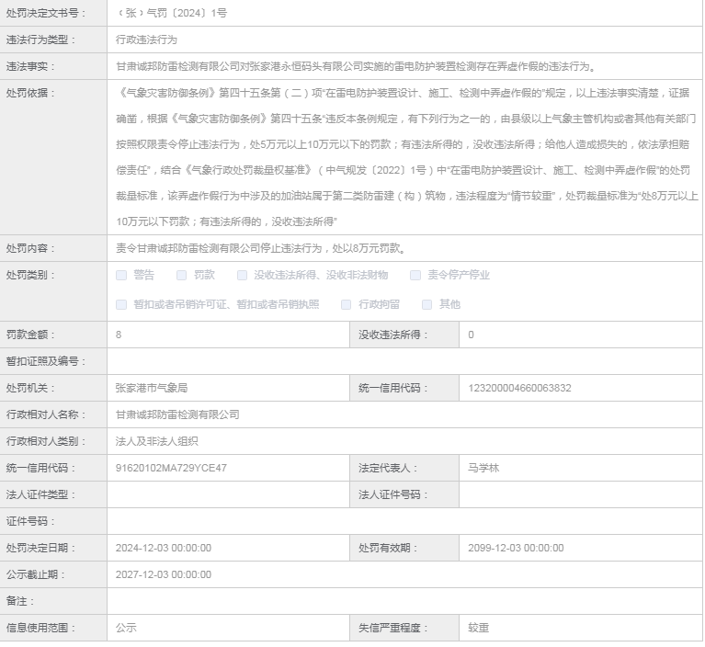Click validity date 2099-12-03 00:00:00
This screenshot has width=705, height=647.
[516, 548]
